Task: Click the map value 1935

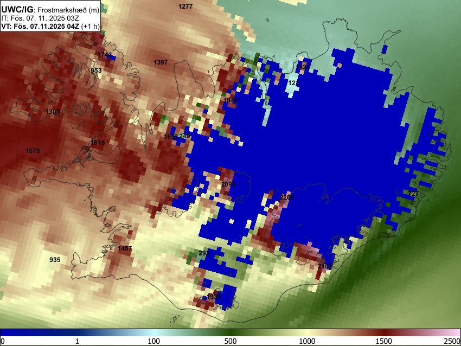Action: point(214,296)
